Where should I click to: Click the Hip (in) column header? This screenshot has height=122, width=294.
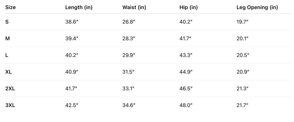188,8
